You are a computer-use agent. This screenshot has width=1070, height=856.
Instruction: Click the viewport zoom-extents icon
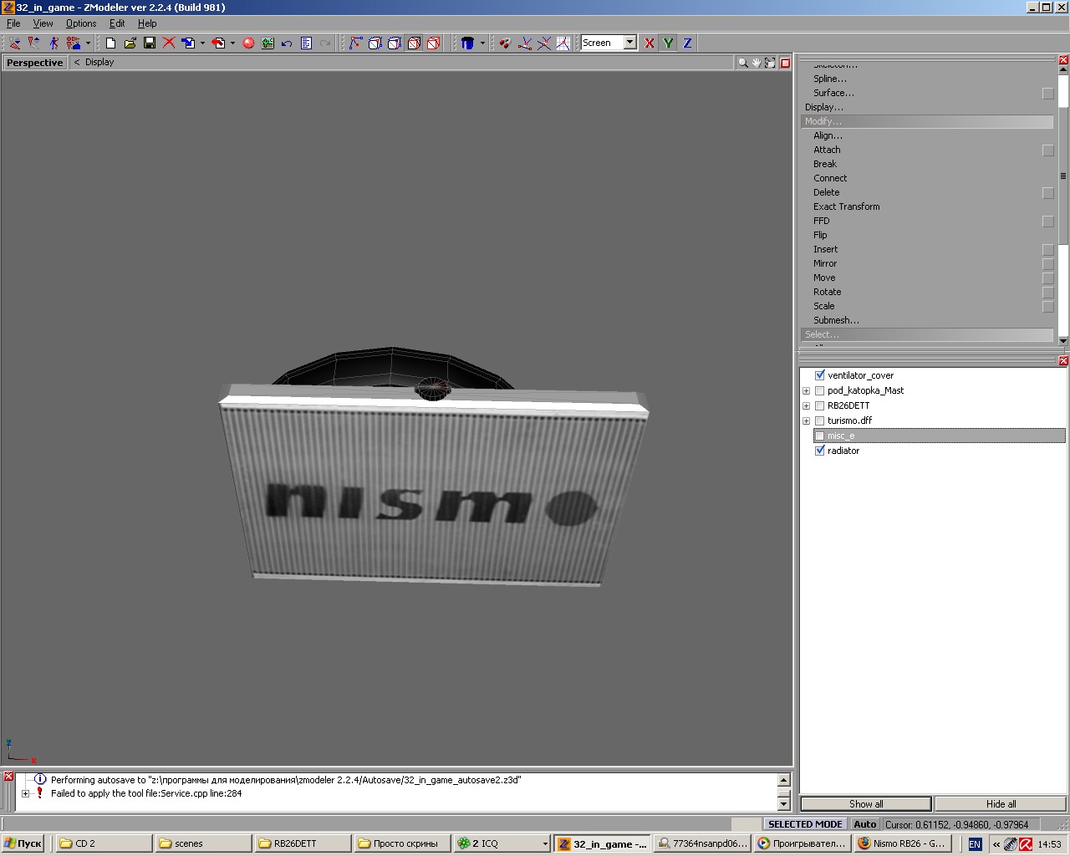coord(770,63)
